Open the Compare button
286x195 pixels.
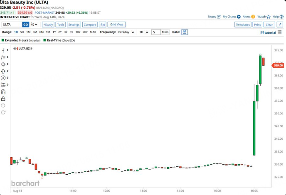point(90,25)
